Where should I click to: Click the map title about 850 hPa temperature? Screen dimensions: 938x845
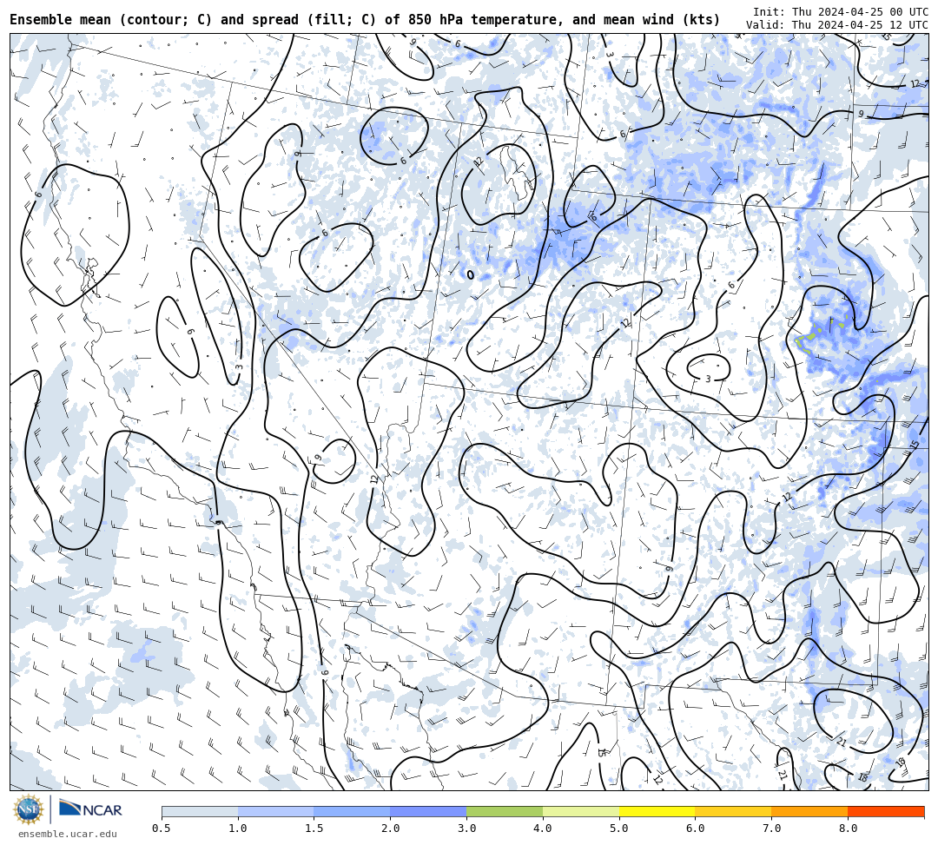[x=365, y=20]
